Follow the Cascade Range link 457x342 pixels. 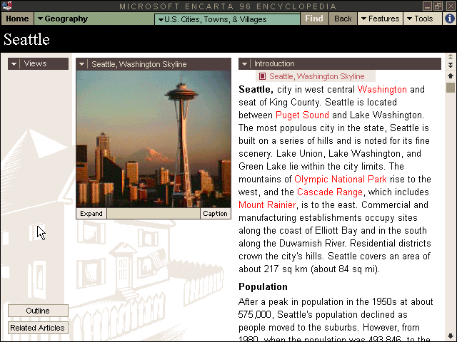pyautogui.click(x=330, y=192)
